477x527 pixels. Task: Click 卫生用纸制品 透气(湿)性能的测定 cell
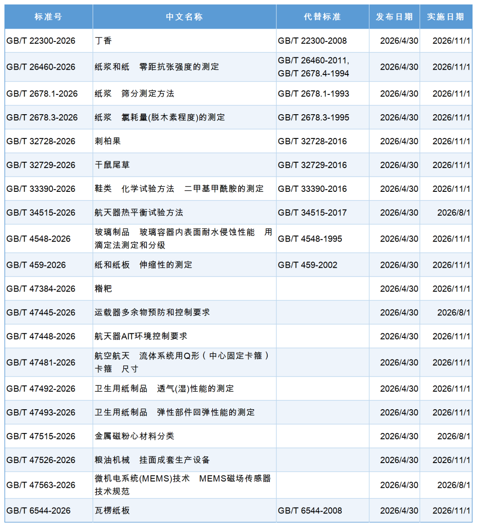point(185,389)
